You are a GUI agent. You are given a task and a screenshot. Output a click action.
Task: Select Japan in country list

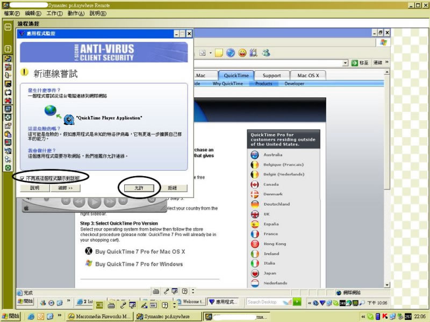click(x=270, y=273)
